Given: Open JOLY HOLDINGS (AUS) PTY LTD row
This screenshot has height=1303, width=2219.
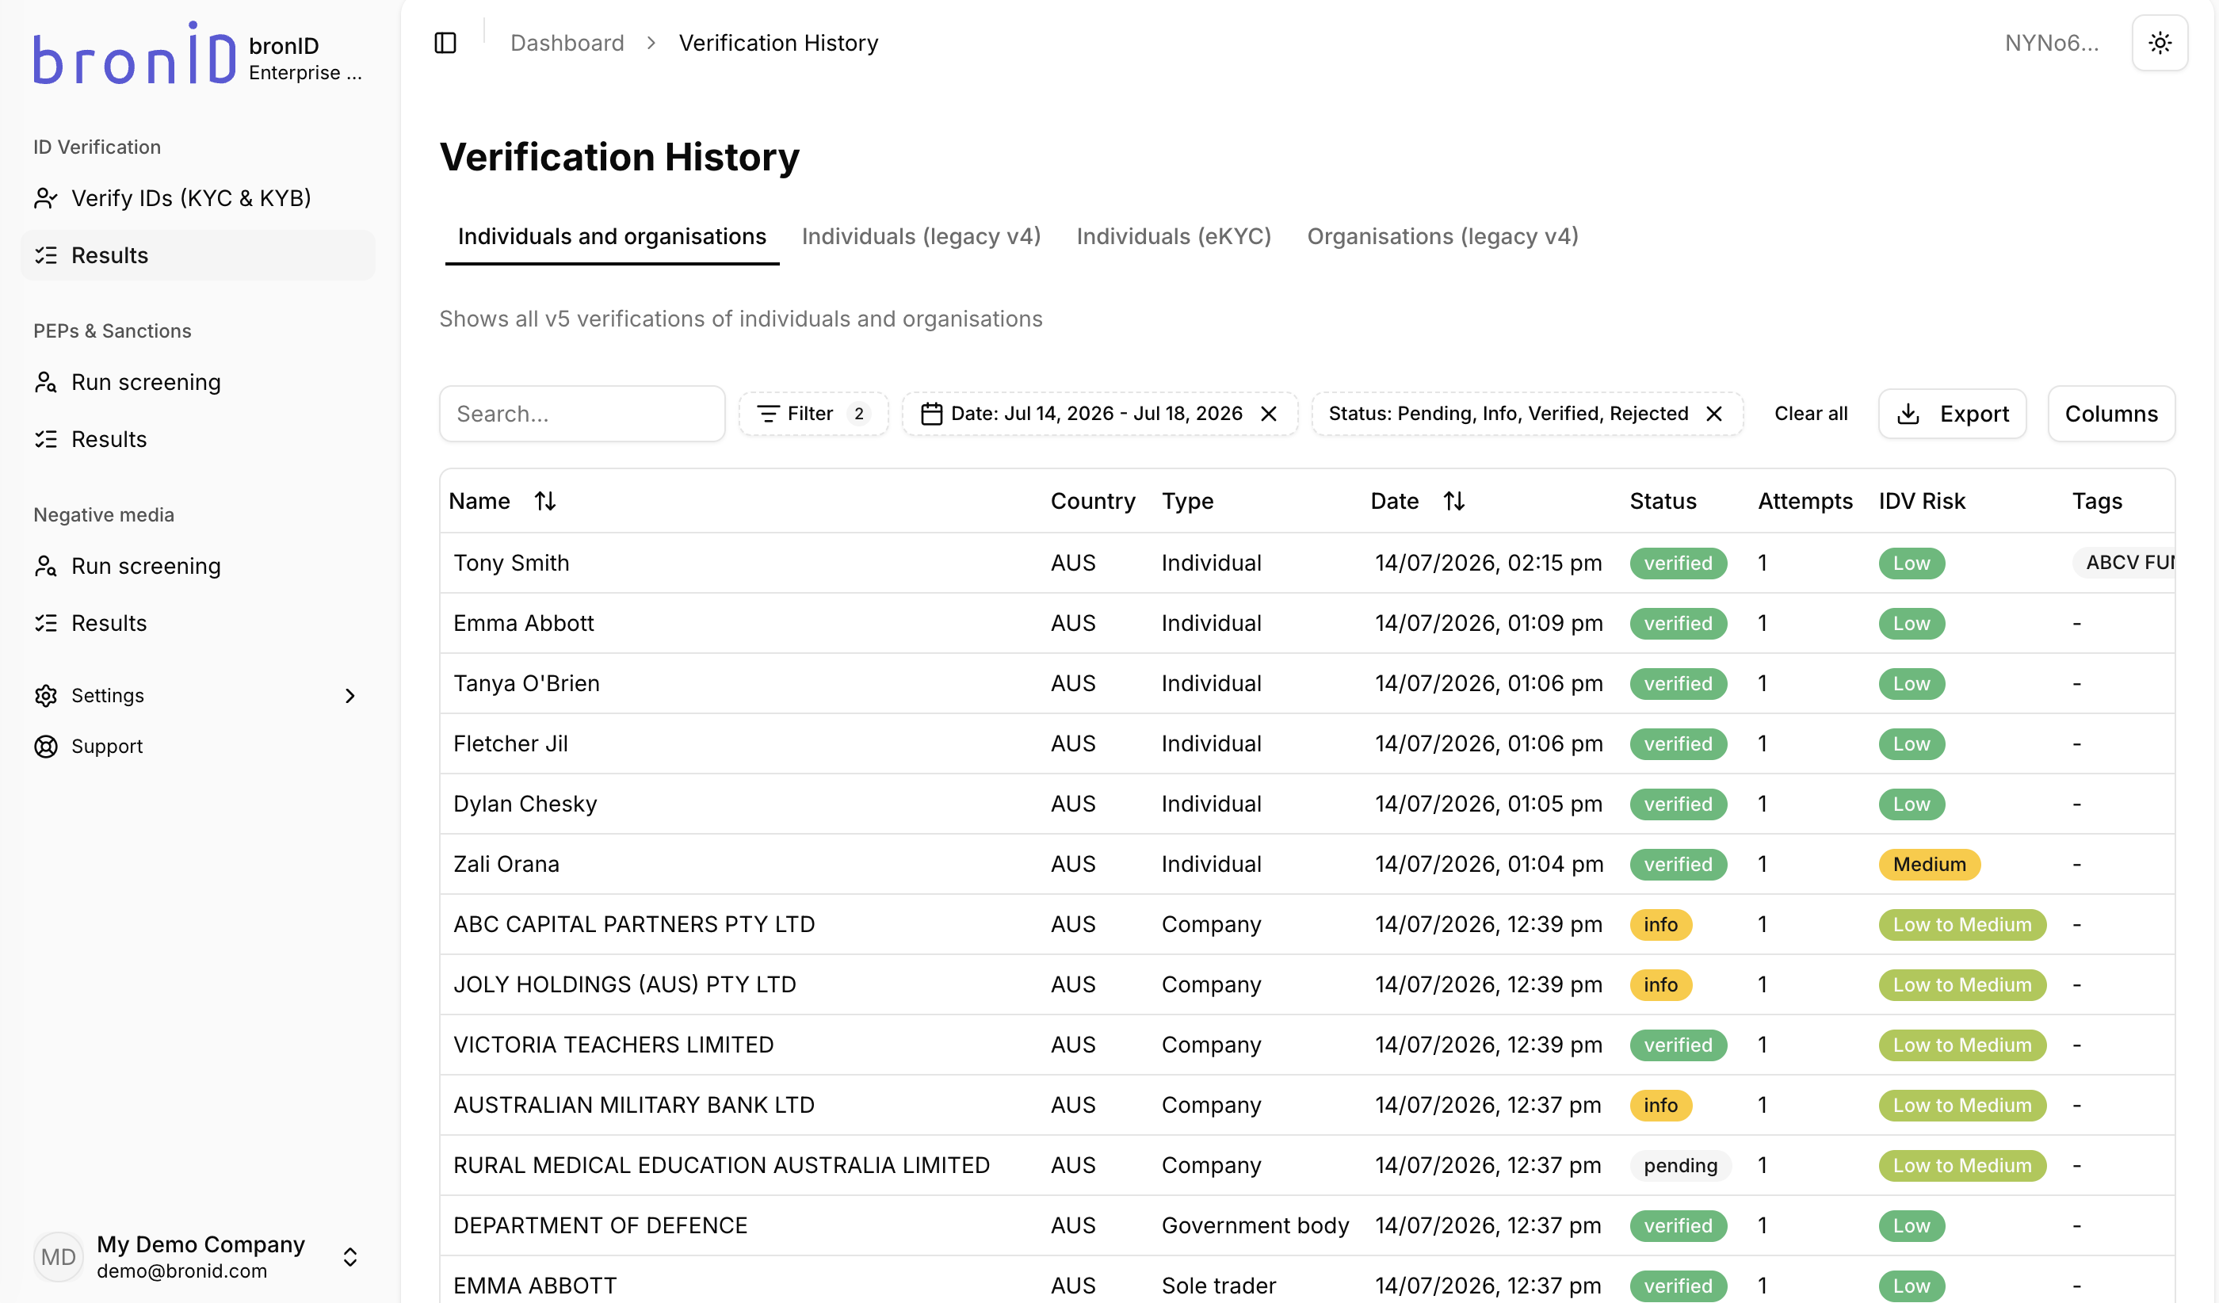Looking at the screenshot, I should point(1307,984).
